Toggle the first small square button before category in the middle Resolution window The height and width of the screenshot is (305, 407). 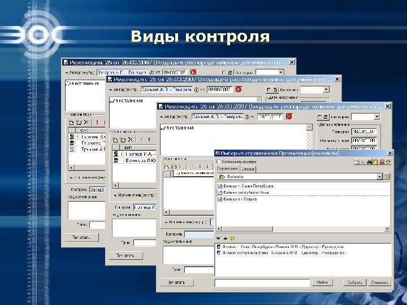point(269,90)
